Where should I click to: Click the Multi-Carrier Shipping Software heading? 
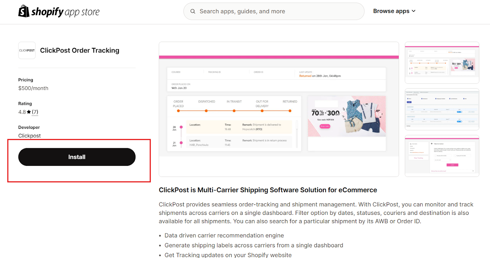tap(268, 190)
